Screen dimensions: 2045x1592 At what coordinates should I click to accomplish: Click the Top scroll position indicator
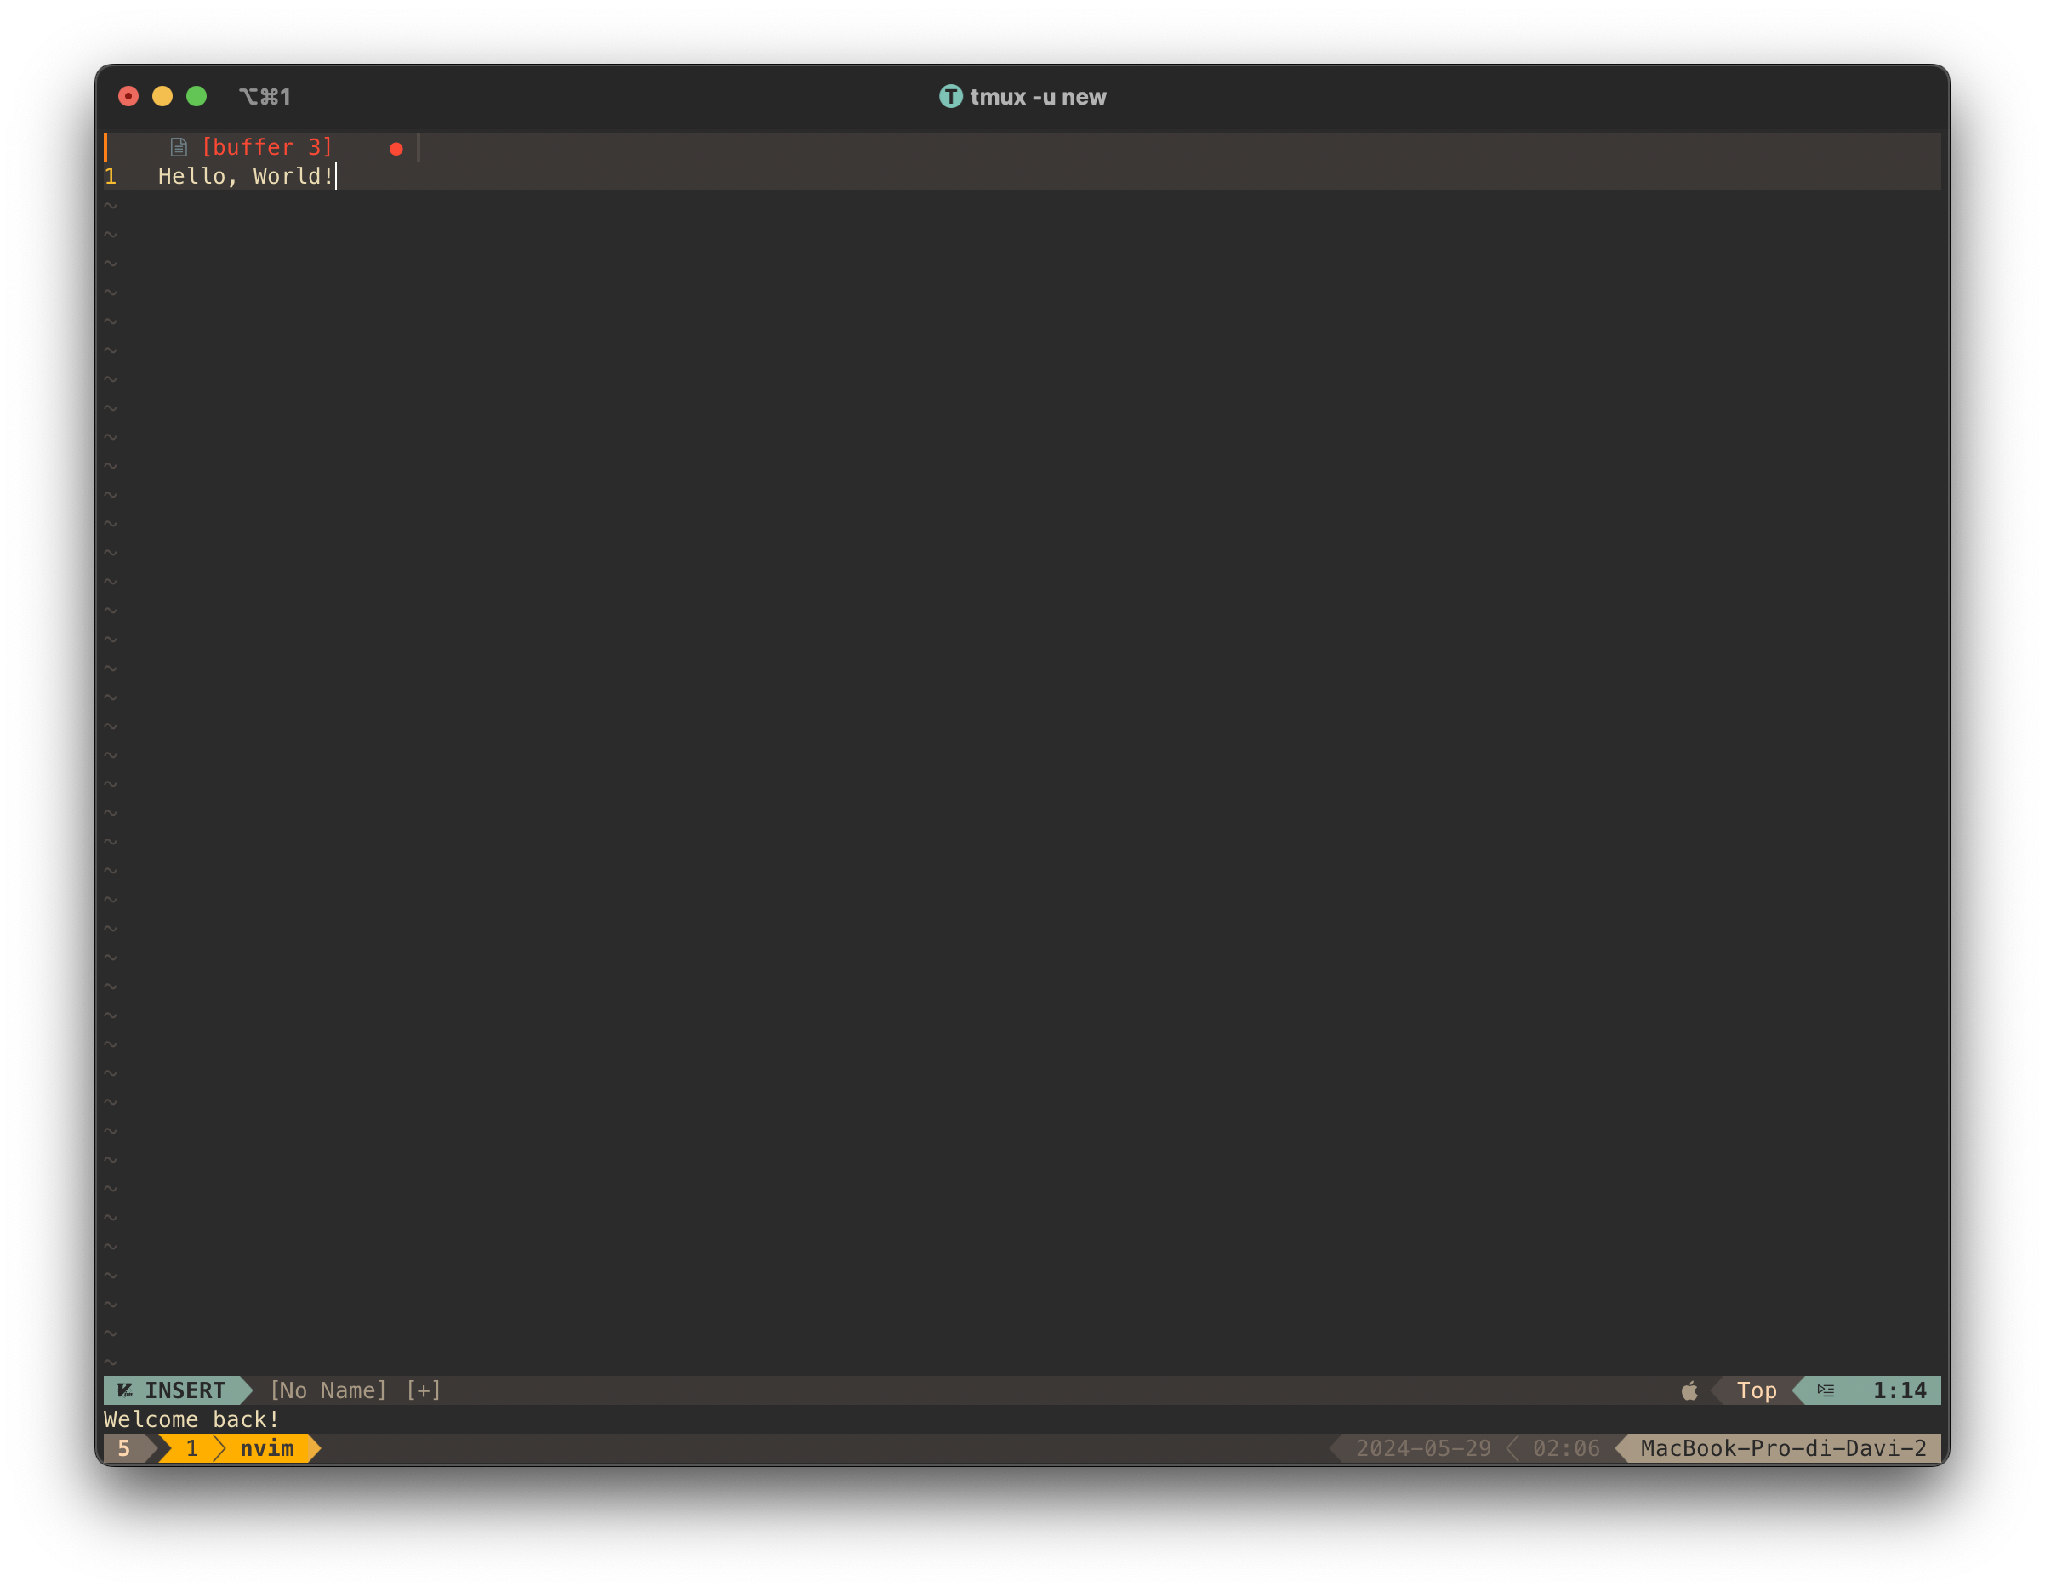click(1757, 1390)
